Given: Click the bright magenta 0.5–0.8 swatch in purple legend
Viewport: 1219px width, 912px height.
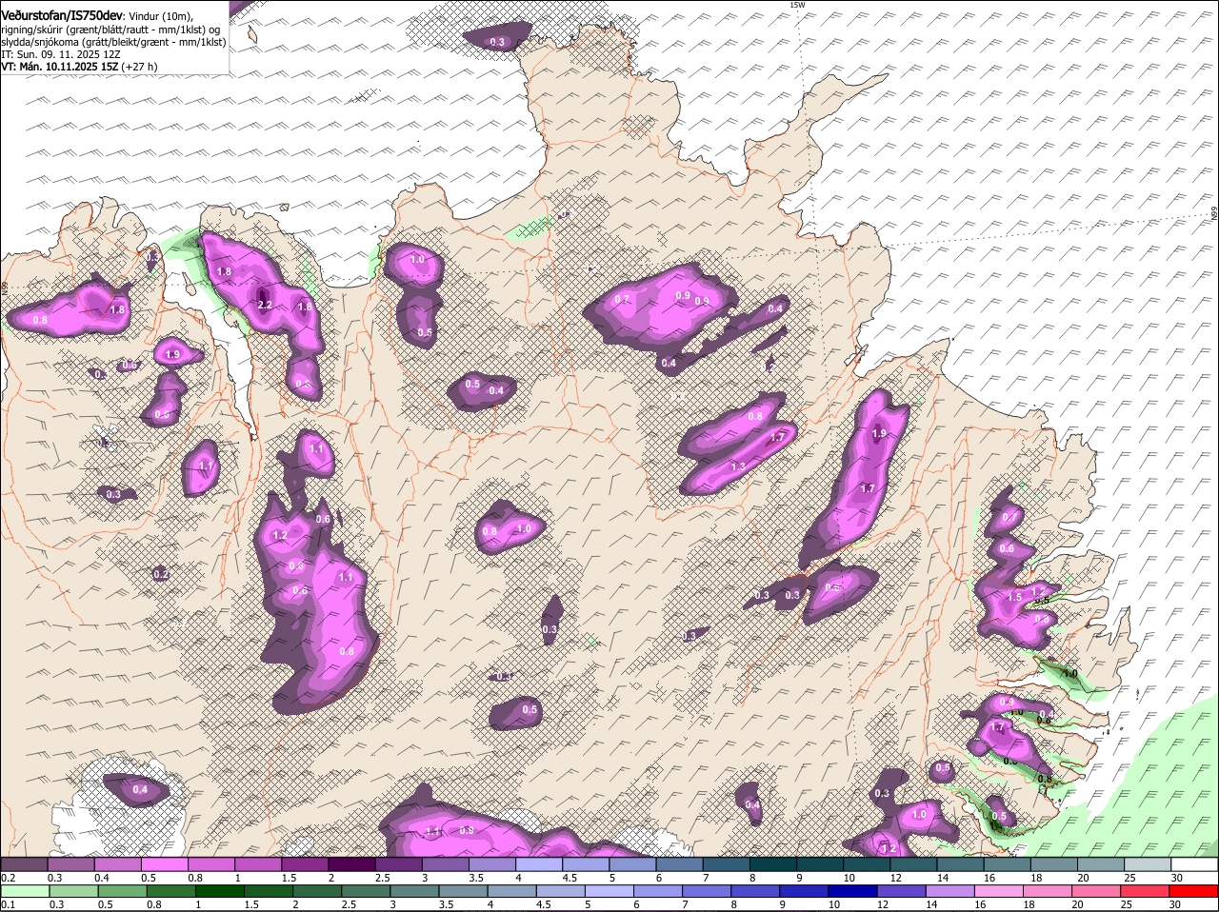Looking at the screenshot, I should click(x=164, y=863).
